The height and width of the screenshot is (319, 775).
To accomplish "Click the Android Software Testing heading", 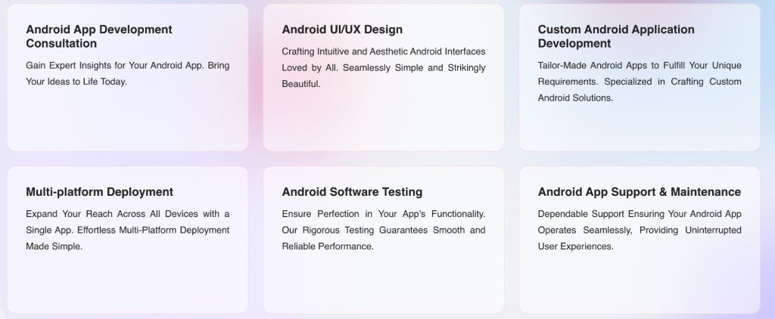I will (x=352, y=191).
